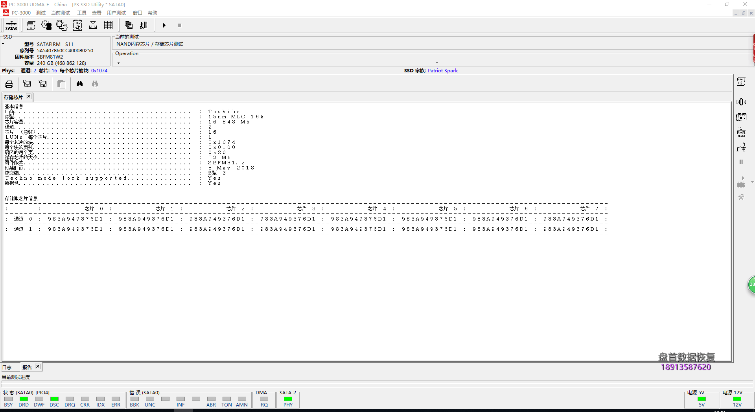The height and width of the screenshot is (412, 755).
Task: Close the 报告 tab
Action: coord(38,366)
